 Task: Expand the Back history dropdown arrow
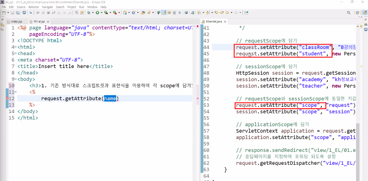click(x=231, y=12)
